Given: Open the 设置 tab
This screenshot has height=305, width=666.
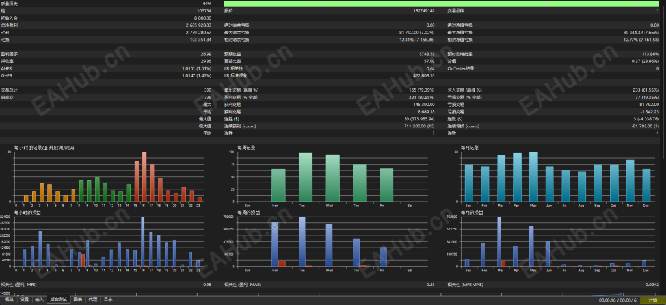Looking at the screenshot, I should pyautogui.click(x=24, y=300).
